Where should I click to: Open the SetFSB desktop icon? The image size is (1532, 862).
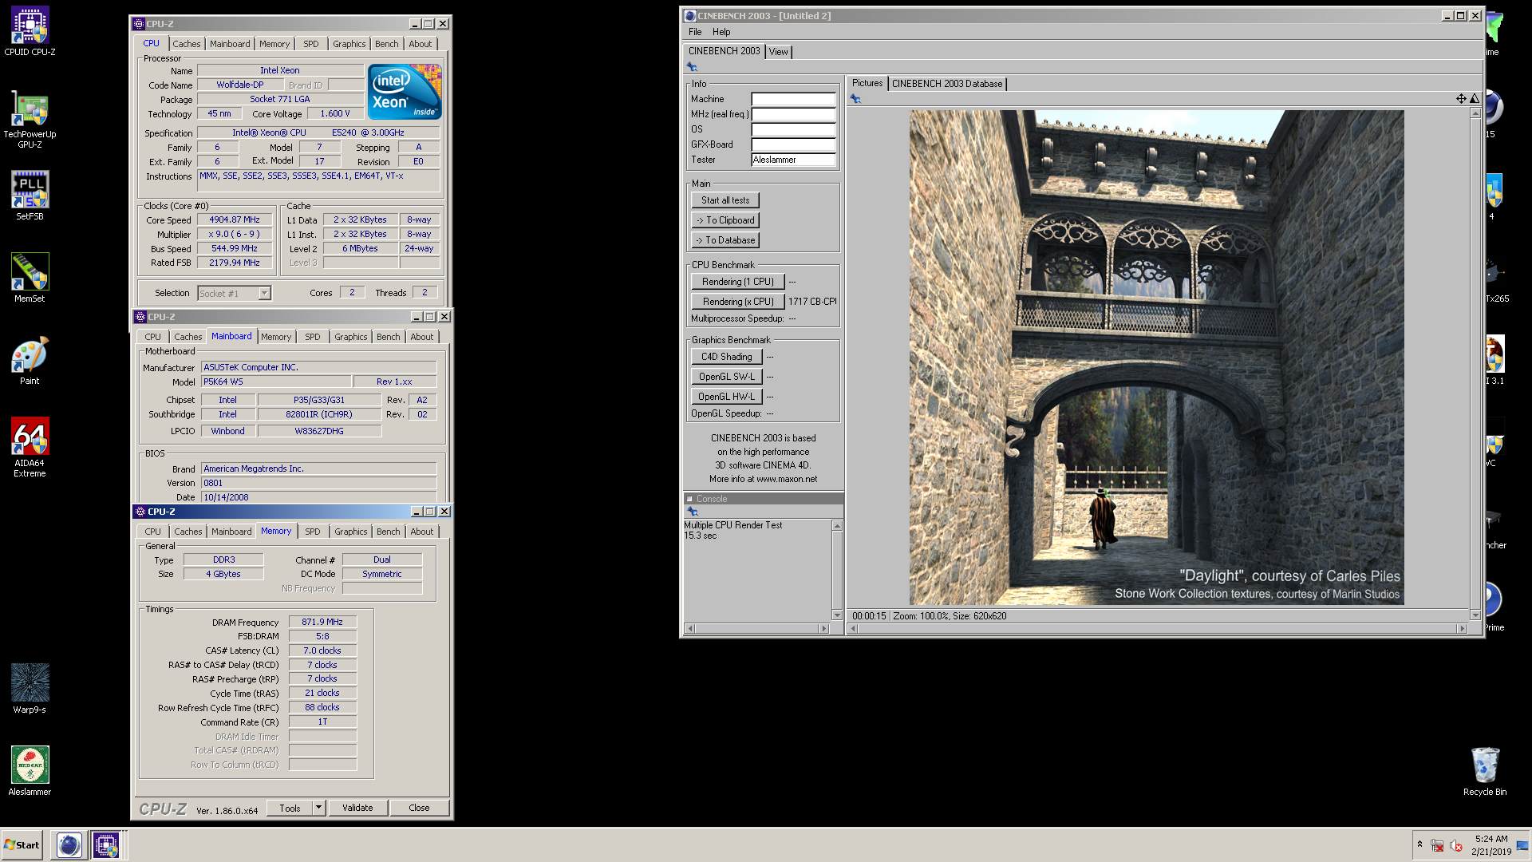pyautogui.click(x=30, y=196)
